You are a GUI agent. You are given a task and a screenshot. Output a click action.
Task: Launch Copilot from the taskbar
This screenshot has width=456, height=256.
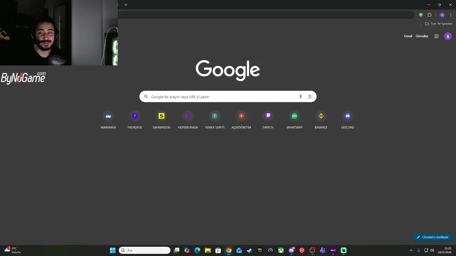pos(187,250)
